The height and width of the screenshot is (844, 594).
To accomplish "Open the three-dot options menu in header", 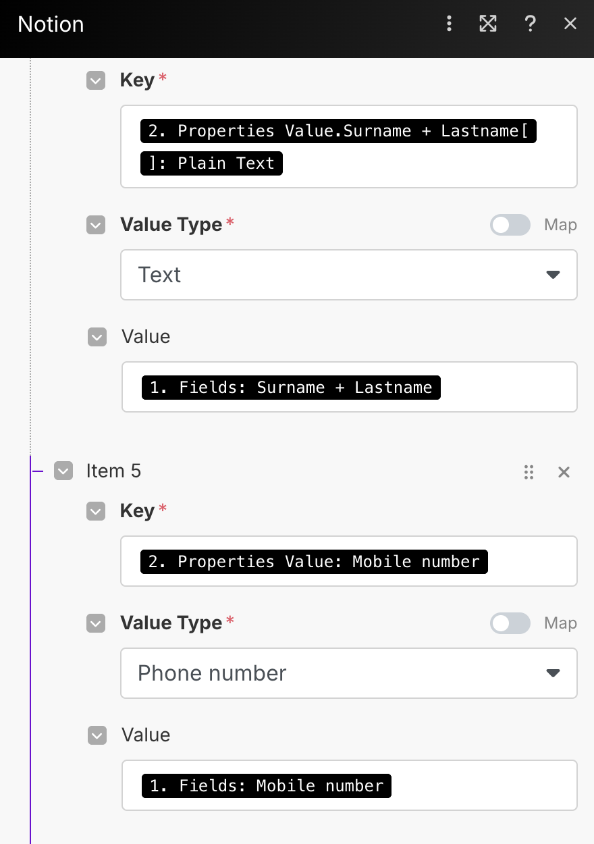I will point(449,24).
